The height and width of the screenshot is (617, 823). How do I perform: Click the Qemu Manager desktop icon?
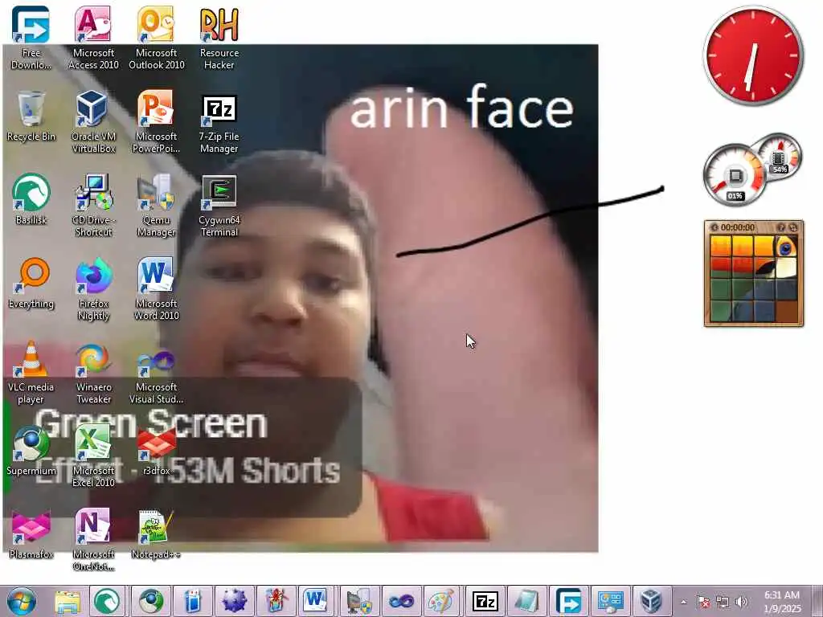pyautogui.click(x=157, y=205)
